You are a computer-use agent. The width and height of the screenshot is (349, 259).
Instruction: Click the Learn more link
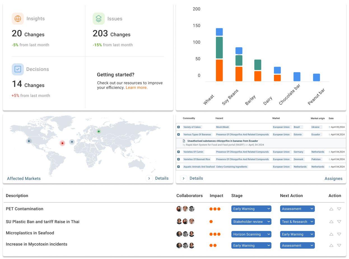click(136, 87)
